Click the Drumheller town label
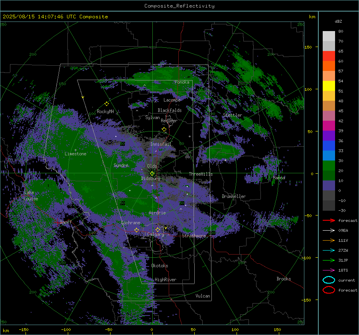Screen dimensions: 359x335 [x=234, y=196]
